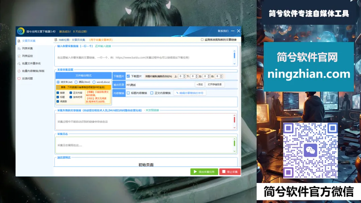Screen dimensions: 361x203
Task: Click the 停止采集 red button
Action: pos(230,172)
